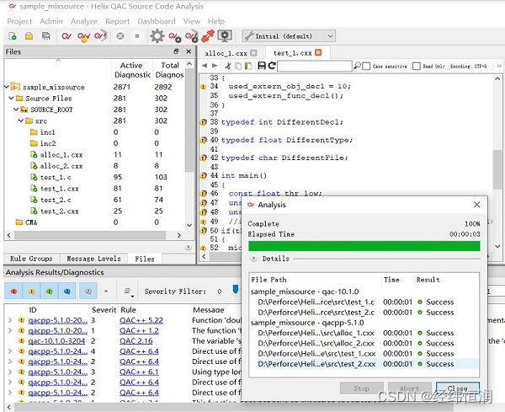Click the cut scissors icon in editor

click(x=228, y=66)
